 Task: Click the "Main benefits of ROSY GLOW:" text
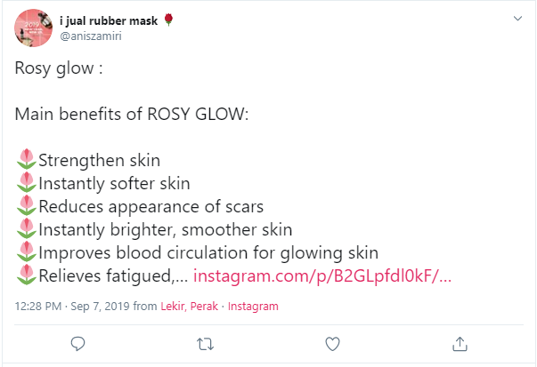[x=131, y=114]
